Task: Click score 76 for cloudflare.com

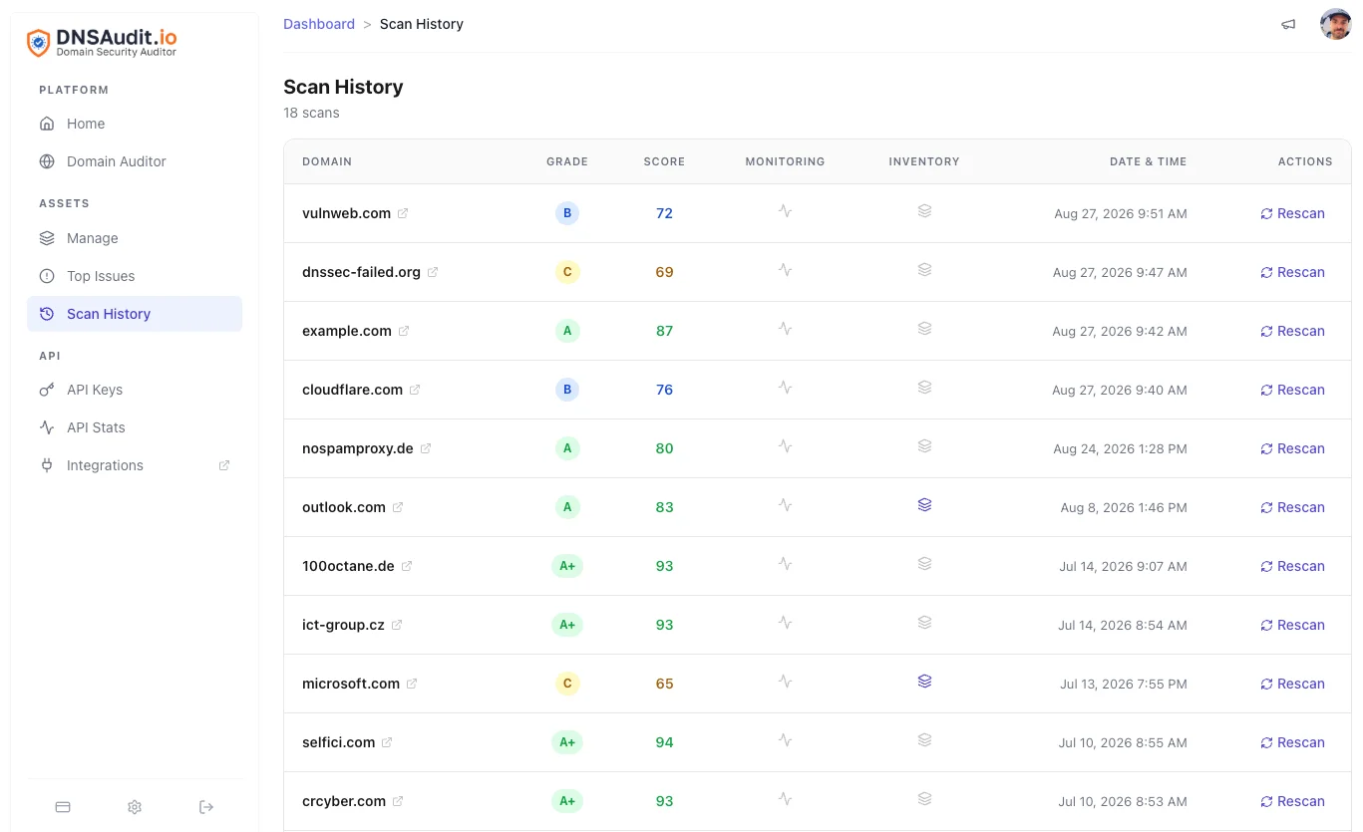Action: [664, 390]
